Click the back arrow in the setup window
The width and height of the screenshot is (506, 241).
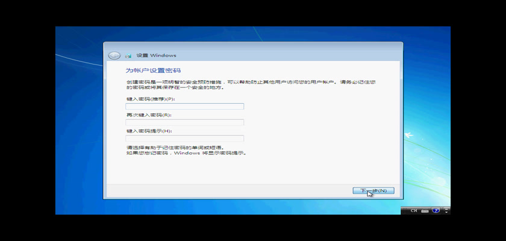pos(114,55)
